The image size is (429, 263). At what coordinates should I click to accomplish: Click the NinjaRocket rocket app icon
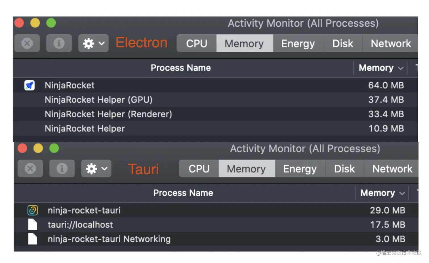click(30, 85)
